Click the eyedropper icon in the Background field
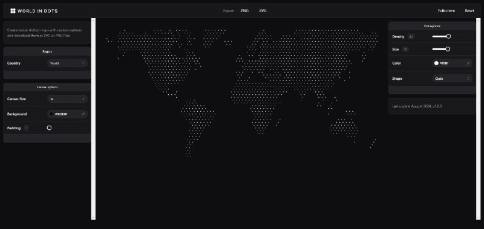Screen dimensions: 484x229 pos(83,114)
